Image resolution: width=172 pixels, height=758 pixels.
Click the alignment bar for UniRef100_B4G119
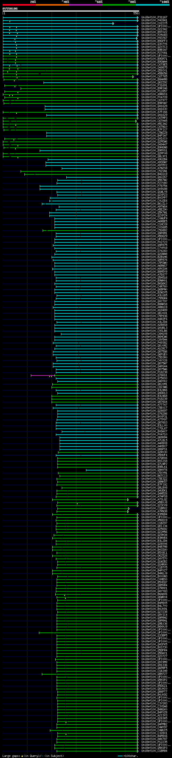(81, 174)
